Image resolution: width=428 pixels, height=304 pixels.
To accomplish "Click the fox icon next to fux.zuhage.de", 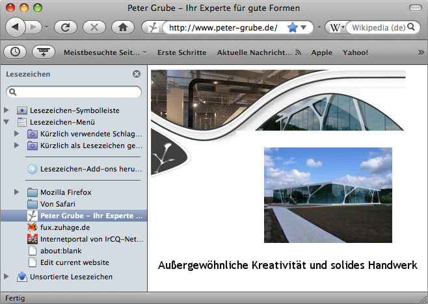I will pos(33,227).
